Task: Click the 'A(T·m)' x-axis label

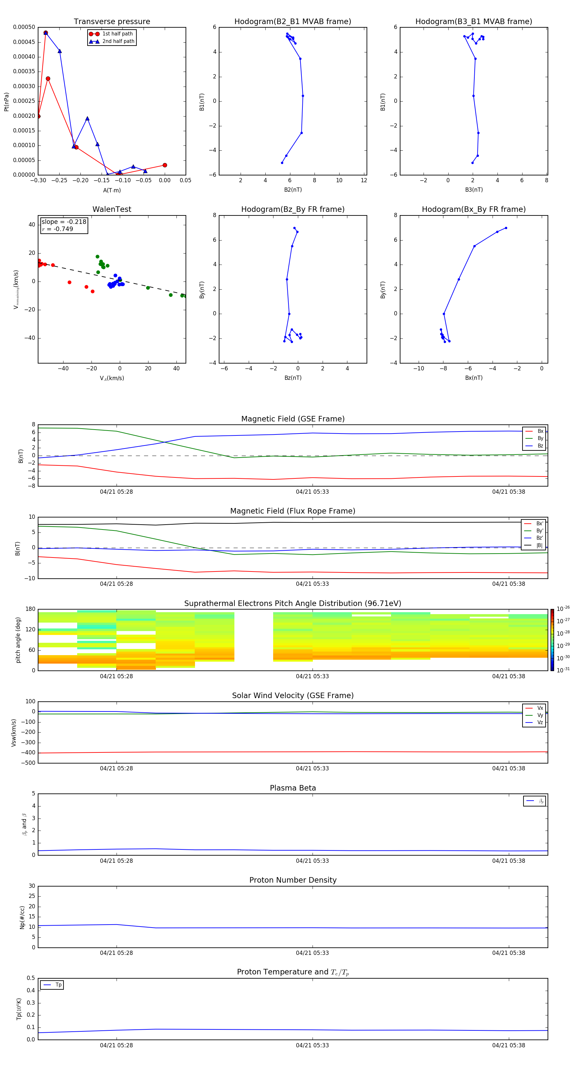Action: pyautogui.click(x=112, y=190)
